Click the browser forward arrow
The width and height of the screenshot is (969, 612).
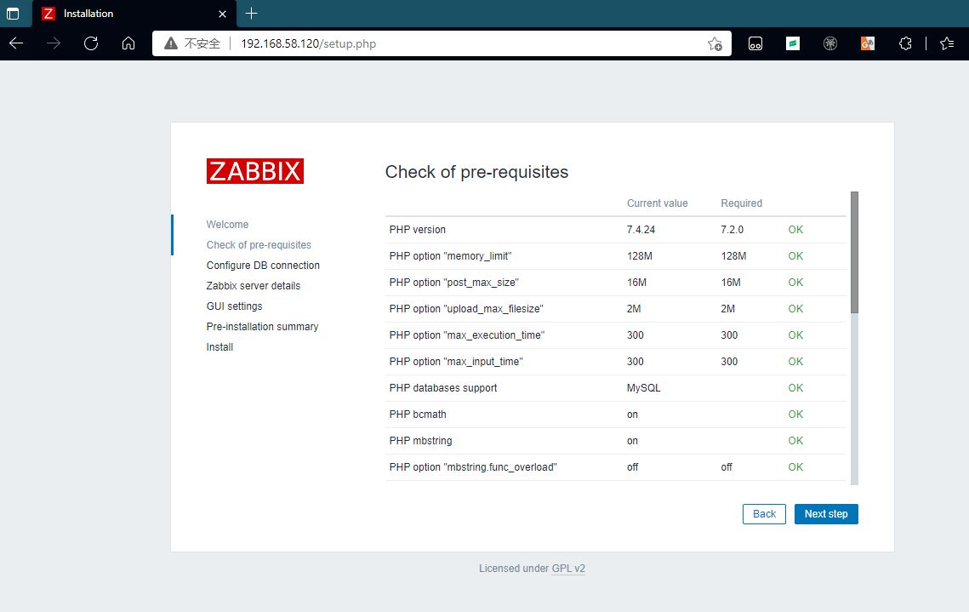point(54,43)
